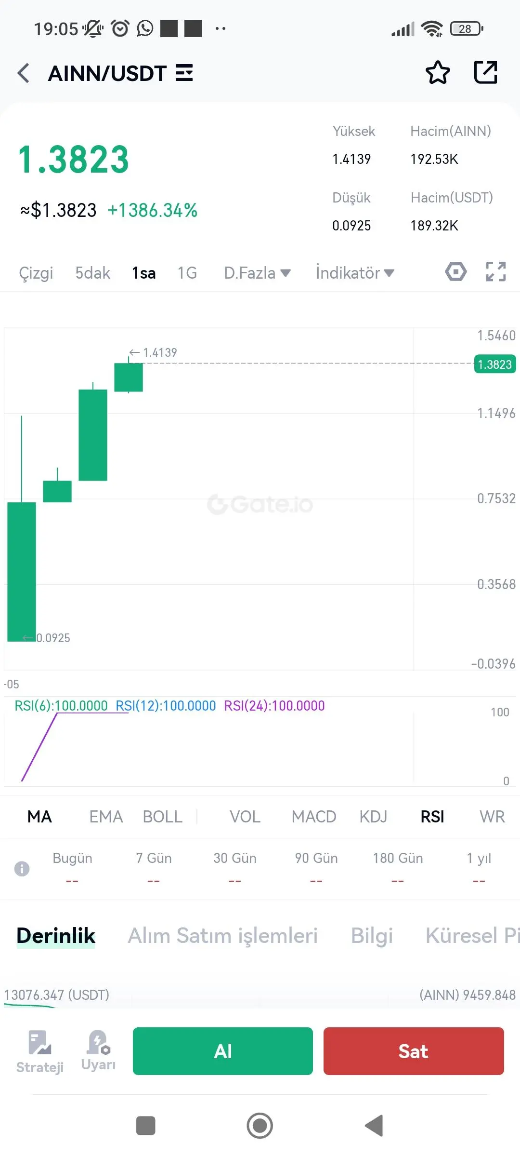Select the 5dak timeframe tab
The image size is (520, 1157).
pos(92,273)
